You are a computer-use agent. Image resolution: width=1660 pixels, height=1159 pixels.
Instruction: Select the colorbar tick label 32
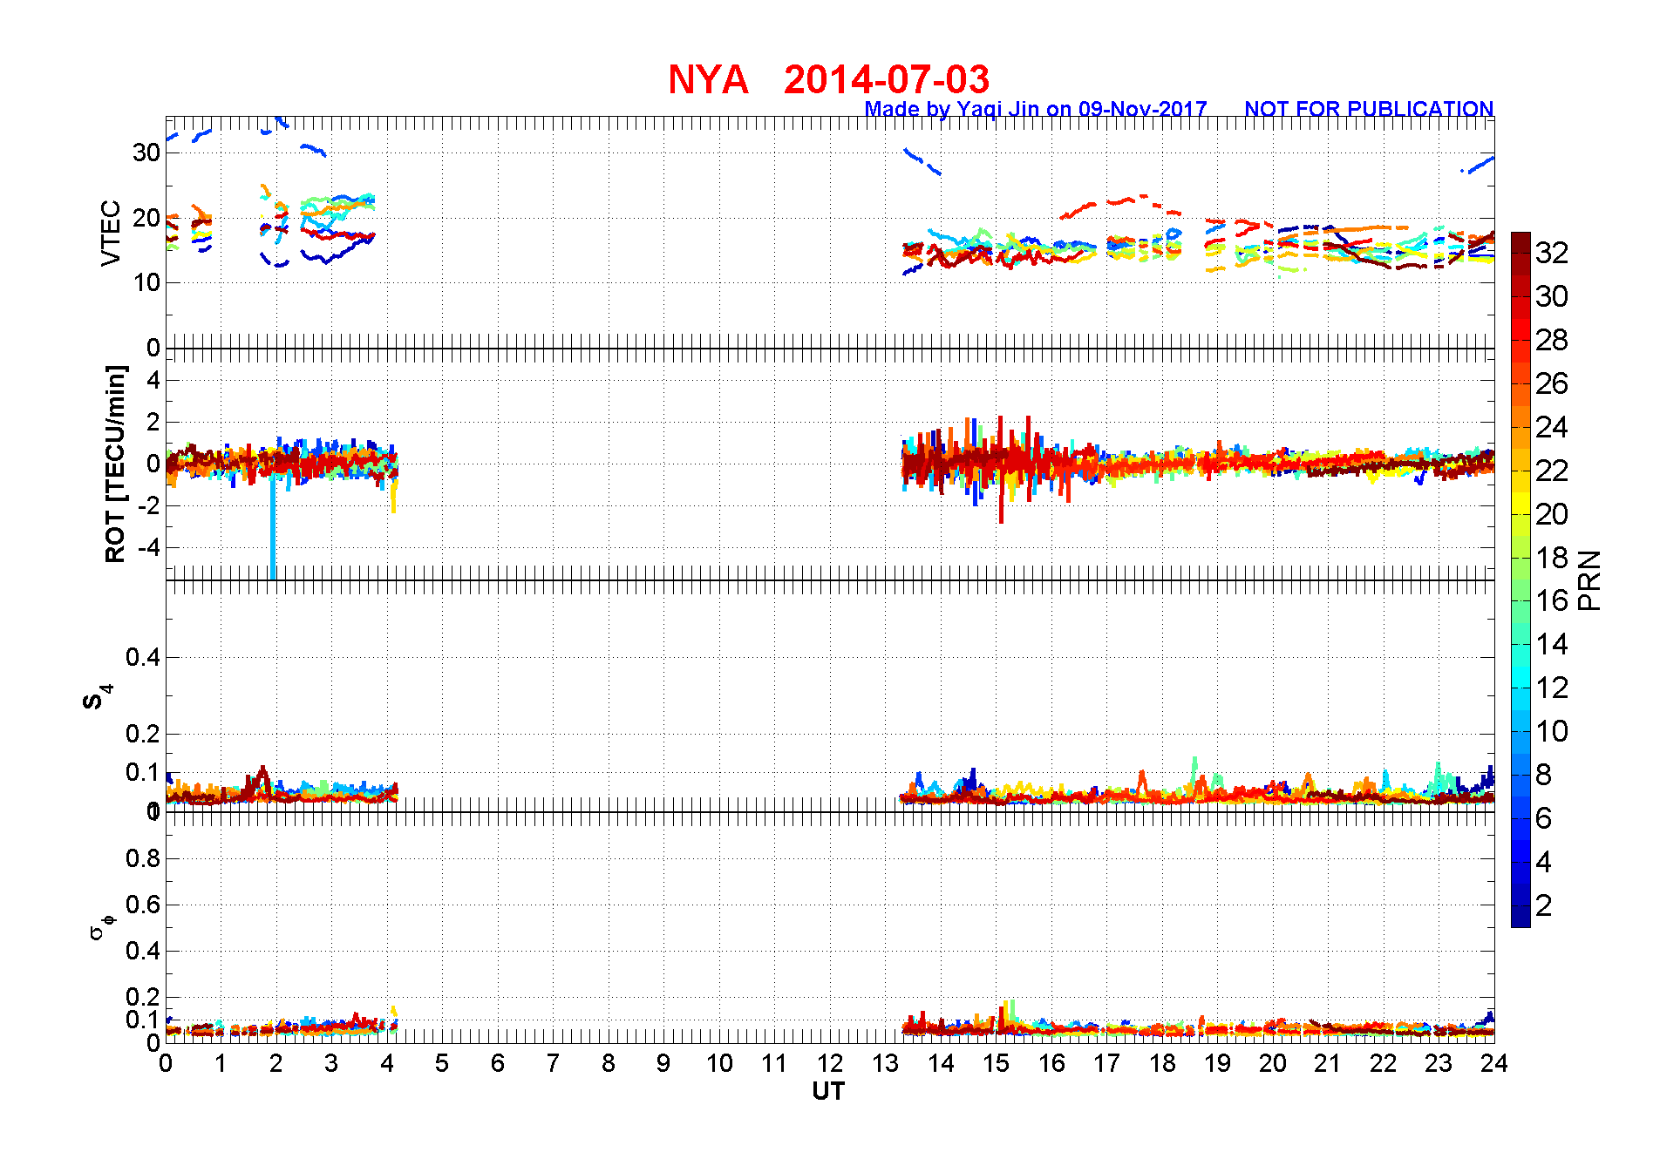pos(1552,253)
